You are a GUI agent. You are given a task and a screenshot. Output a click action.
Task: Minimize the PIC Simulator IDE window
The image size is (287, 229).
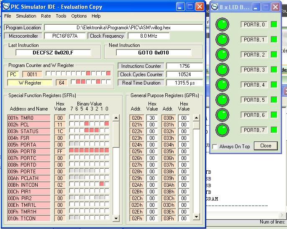tap(180, 7)
